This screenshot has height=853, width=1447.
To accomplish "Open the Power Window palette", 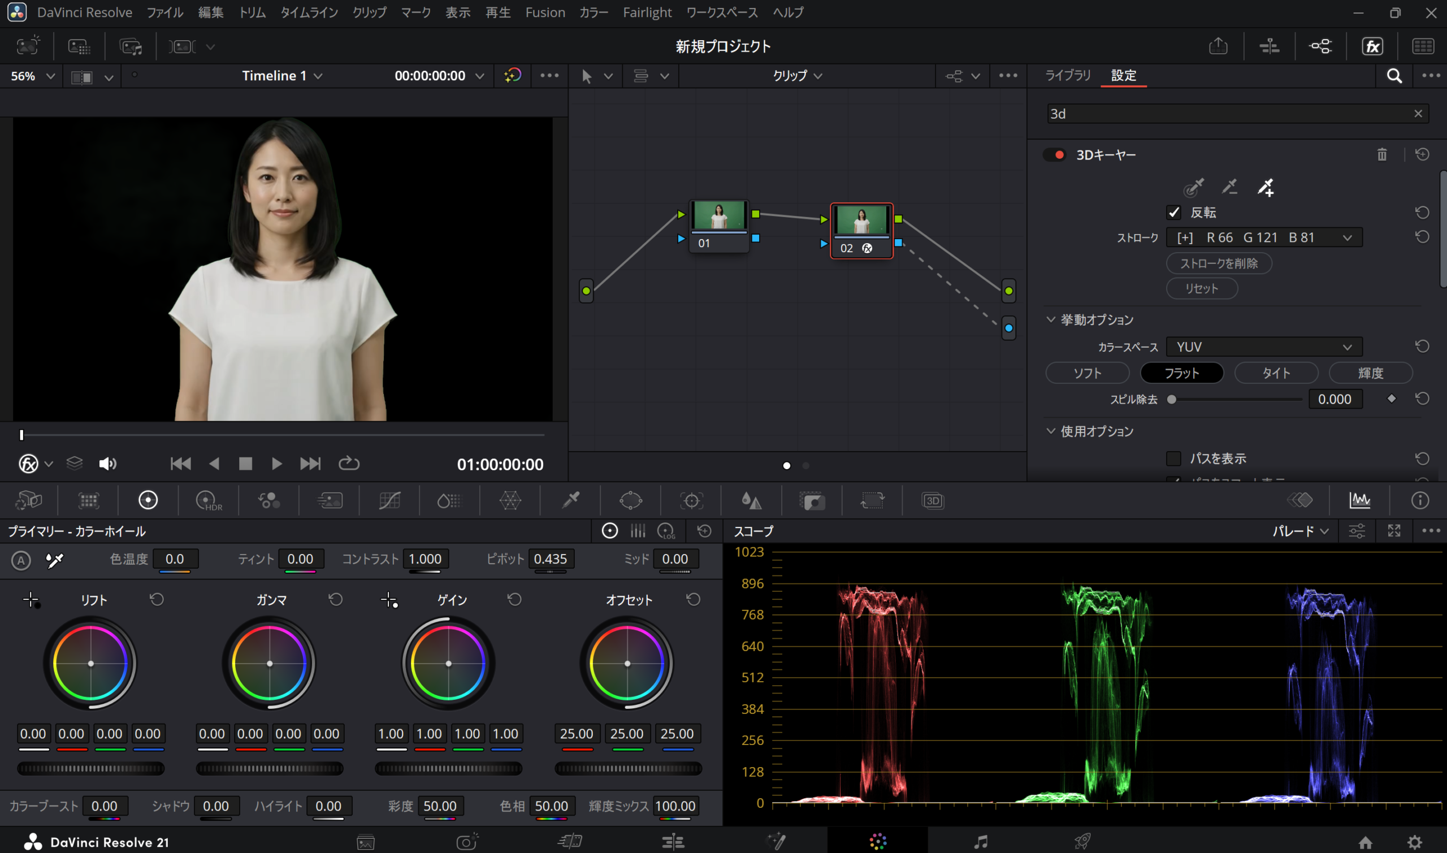I will [x=630, y=501].
